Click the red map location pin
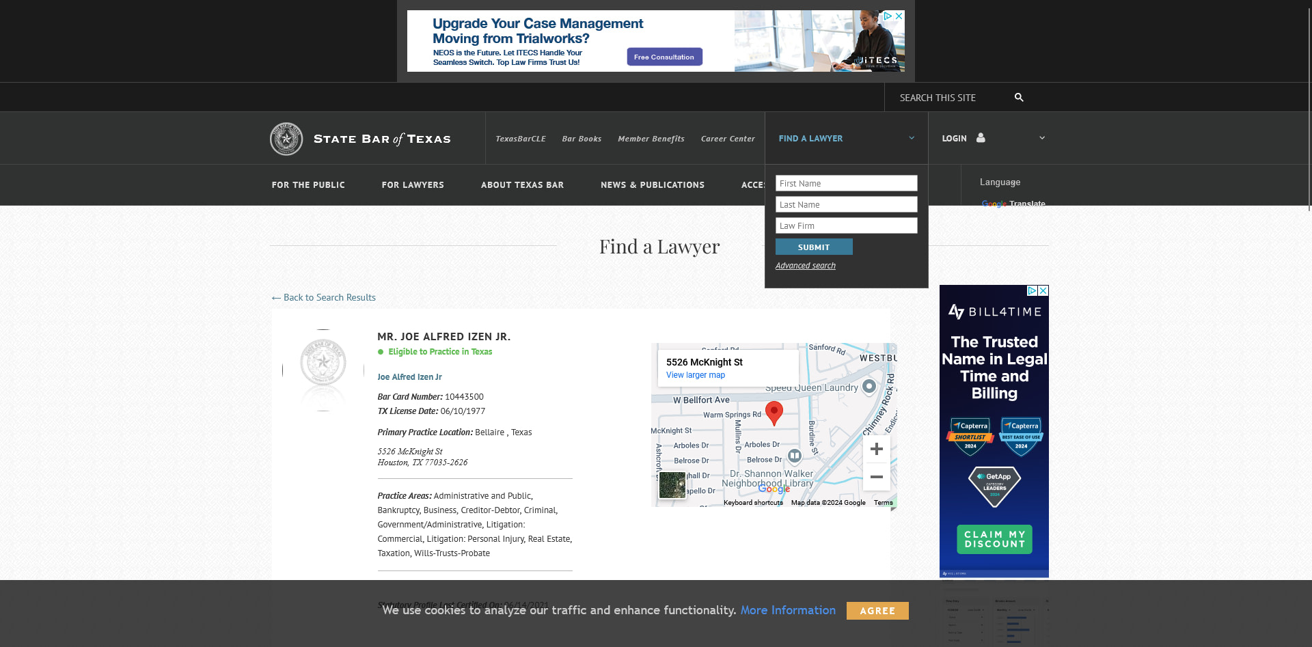This screenshot has height=647, width=1312. click(774, 413)
